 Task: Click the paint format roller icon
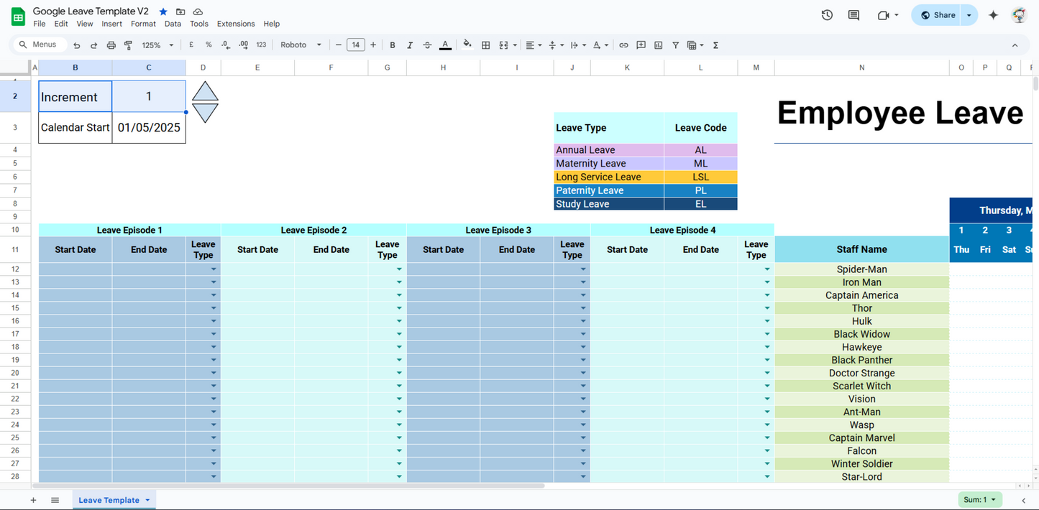[x=129, y=45]
